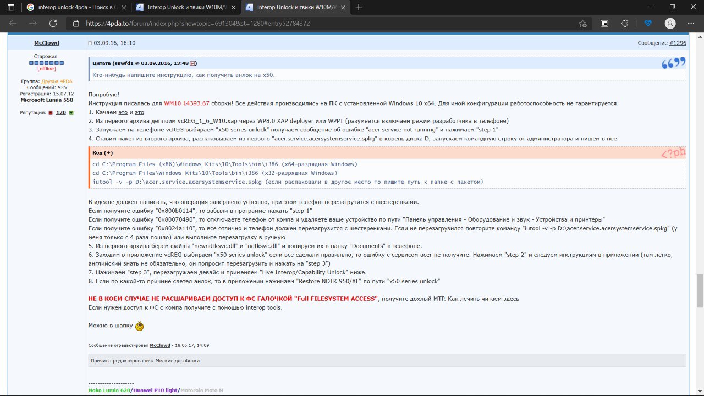
Task: Increase reputation with the green plus icon
Action: pyautogui.click(x=71, y=112)
